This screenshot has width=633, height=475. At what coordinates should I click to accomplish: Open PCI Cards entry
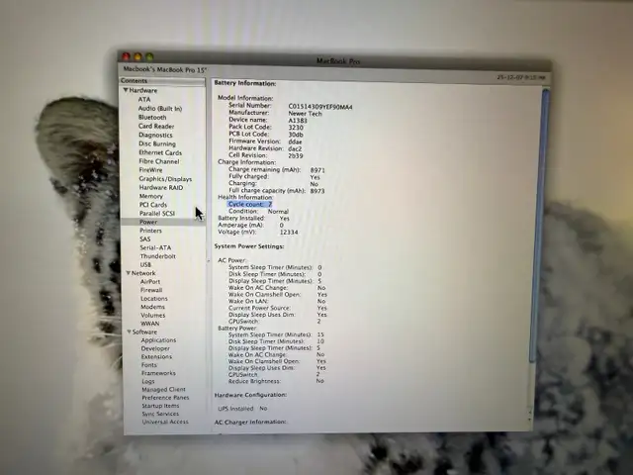pyautogui.click(x=153, y=205)
